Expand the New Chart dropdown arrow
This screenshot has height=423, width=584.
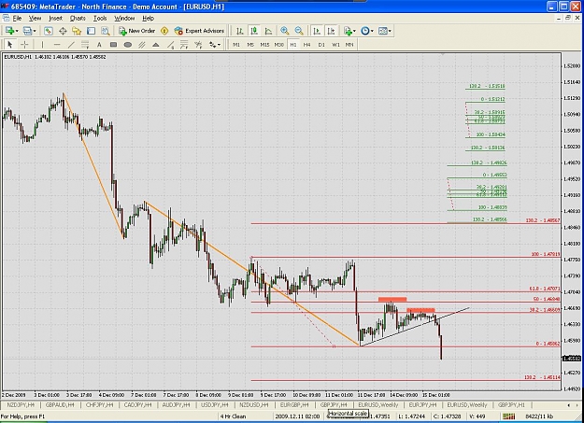pos(17,31)
